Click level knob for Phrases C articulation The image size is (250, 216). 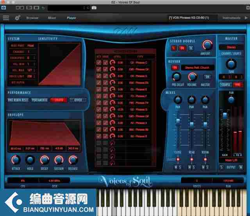112,62
